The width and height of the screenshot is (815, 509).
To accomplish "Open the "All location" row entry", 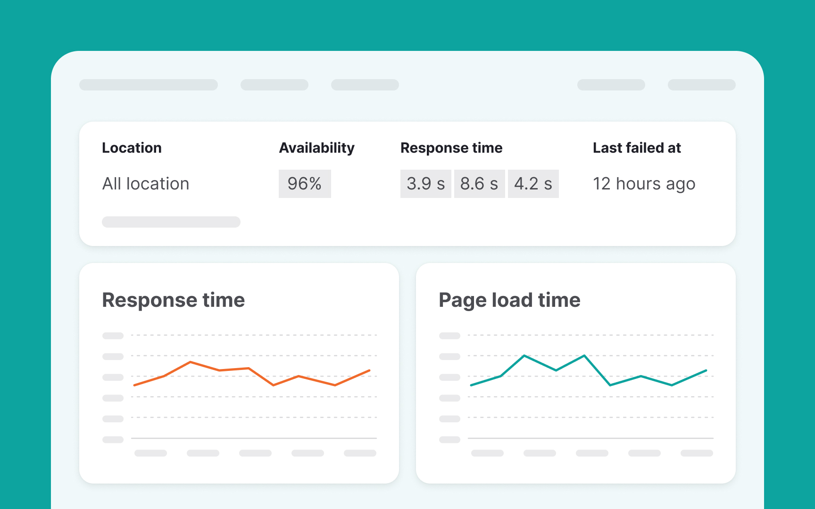I will (146, 184).
